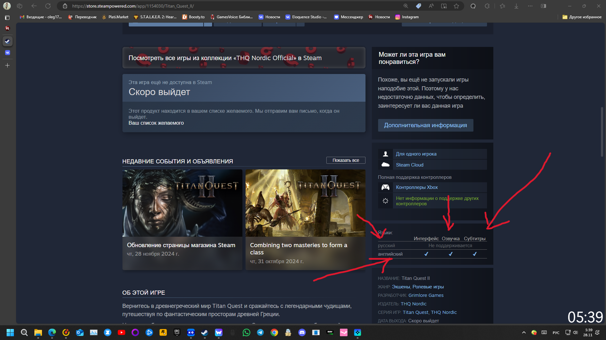The width and height of the screenshot is (606, 340).
Task: Open the Eloquence Studio bookmark
Action: [x=306, y=17]
